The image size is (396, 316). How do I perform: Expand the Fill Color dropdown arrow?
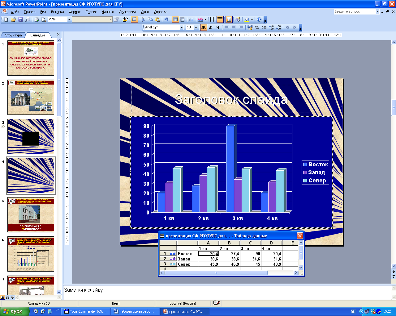252,19
